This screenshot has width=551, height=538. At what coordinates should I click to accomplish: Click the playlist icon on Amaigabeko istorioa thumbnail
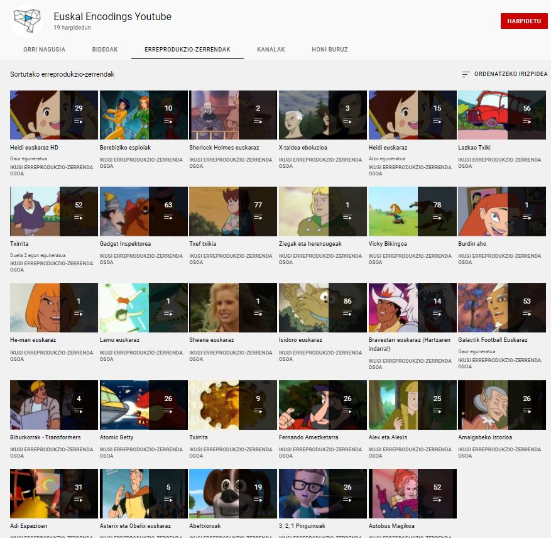(526, 411)
